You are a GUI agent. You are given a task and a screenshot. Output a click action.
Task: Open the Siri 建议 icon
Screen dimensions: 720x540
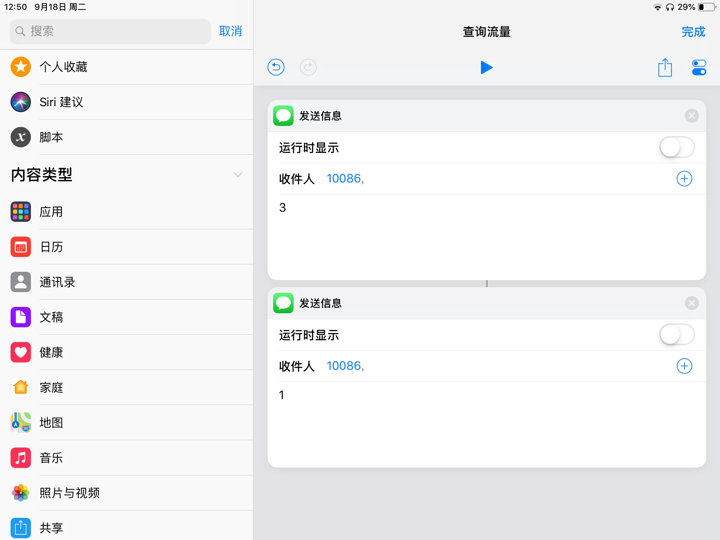point(21,102)
